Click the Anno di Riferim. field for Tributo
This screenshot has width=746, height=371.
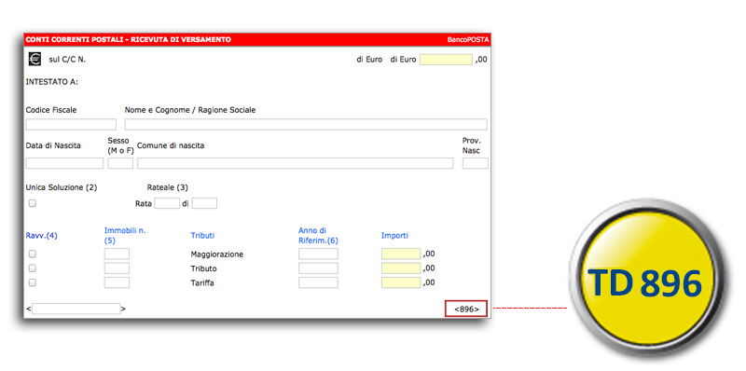[x=318, y=268]
